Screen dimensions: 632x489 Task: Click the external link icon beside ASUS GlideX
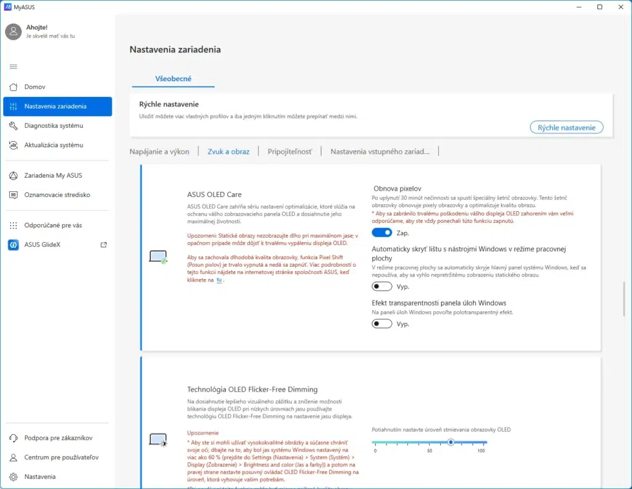[104, 244]
